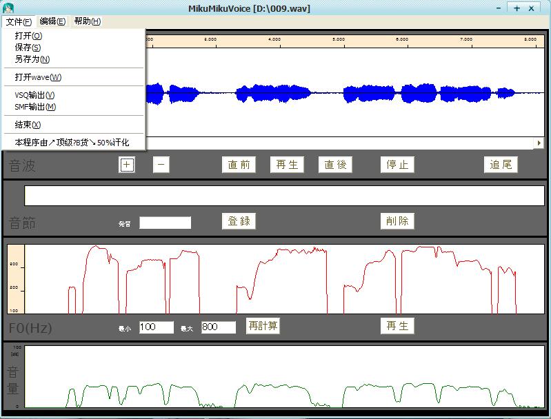This screenshot has width=551, height=419.
Task: Stop playback with 停止 button
Action: click(x=397, y=165)
